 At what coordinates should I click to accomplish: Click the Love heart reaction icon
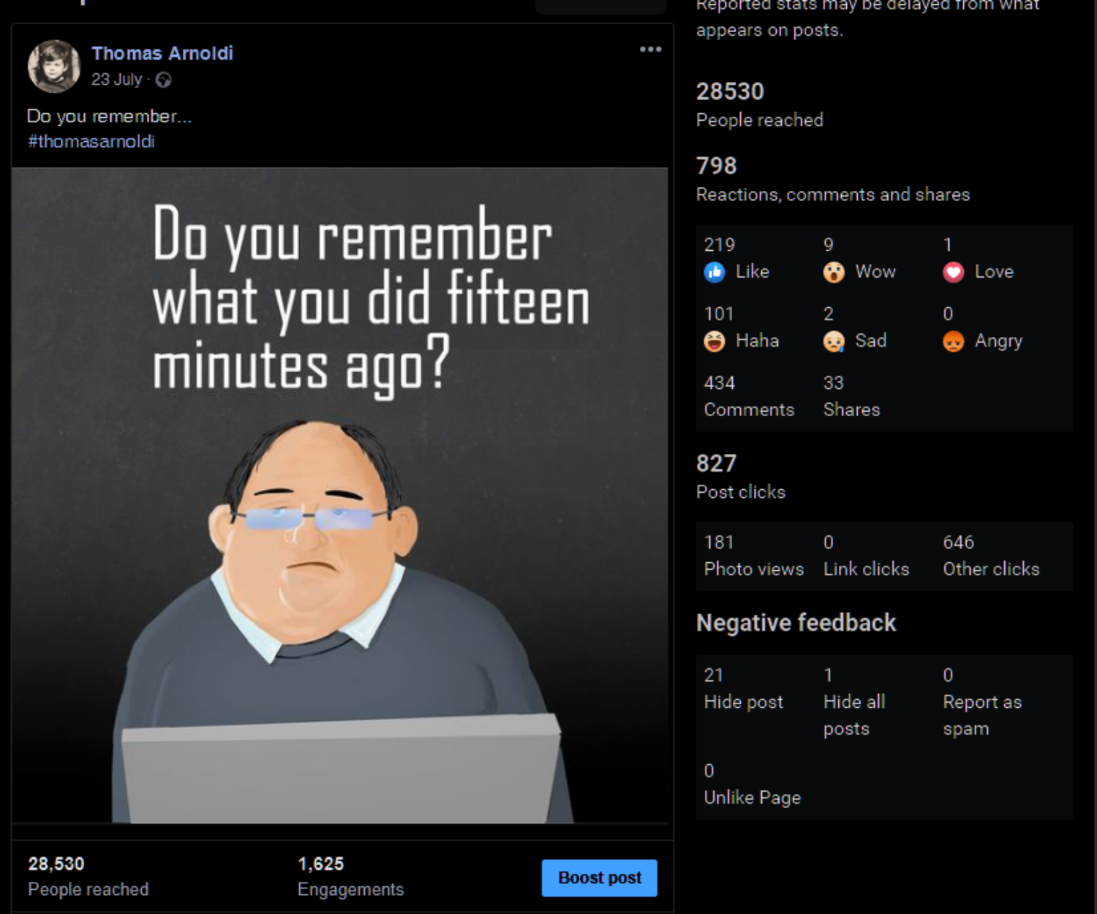954,272
